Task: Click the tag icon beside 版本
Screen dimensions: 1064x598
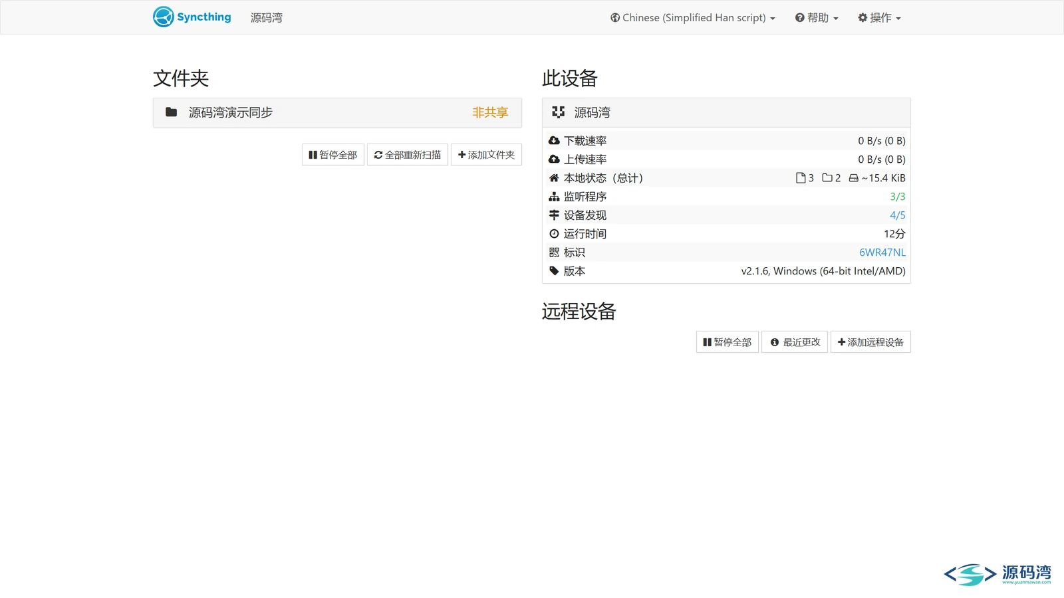Action: pos(554,271)
